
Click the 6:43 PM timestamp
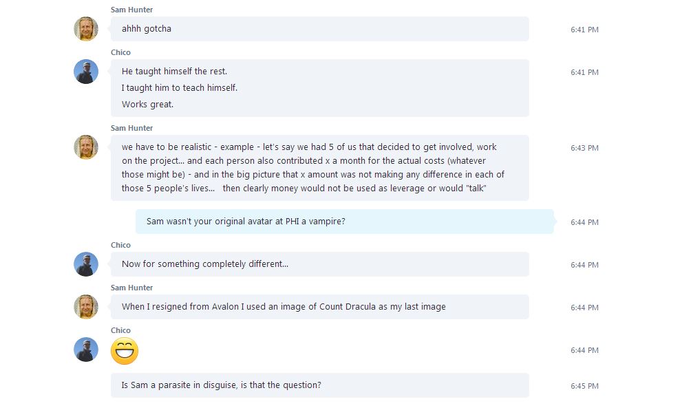point(584,148)
